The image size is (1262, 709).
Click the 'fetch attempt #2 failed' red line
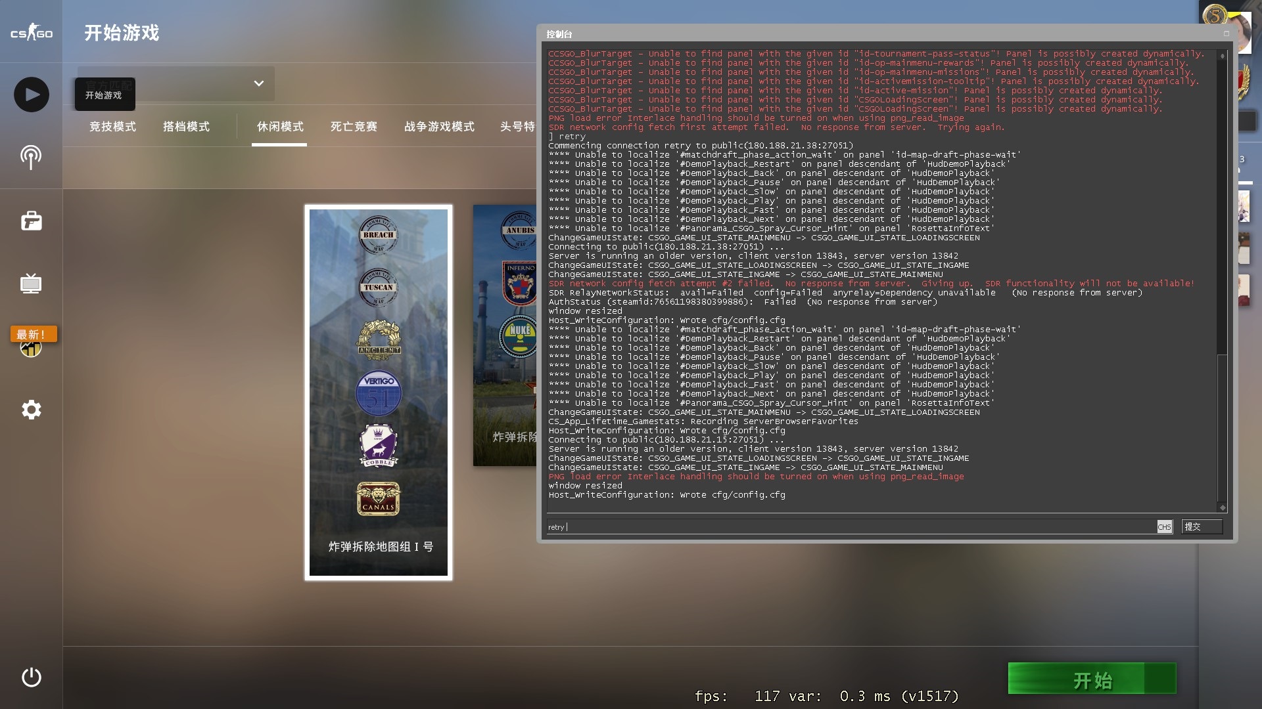tap(871, 284)
